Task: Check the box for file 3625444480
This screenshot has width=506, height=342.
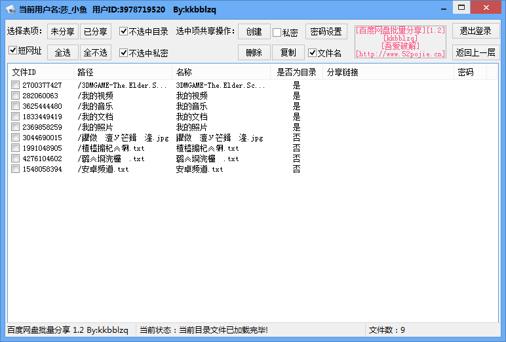Action: pos(15,106)
